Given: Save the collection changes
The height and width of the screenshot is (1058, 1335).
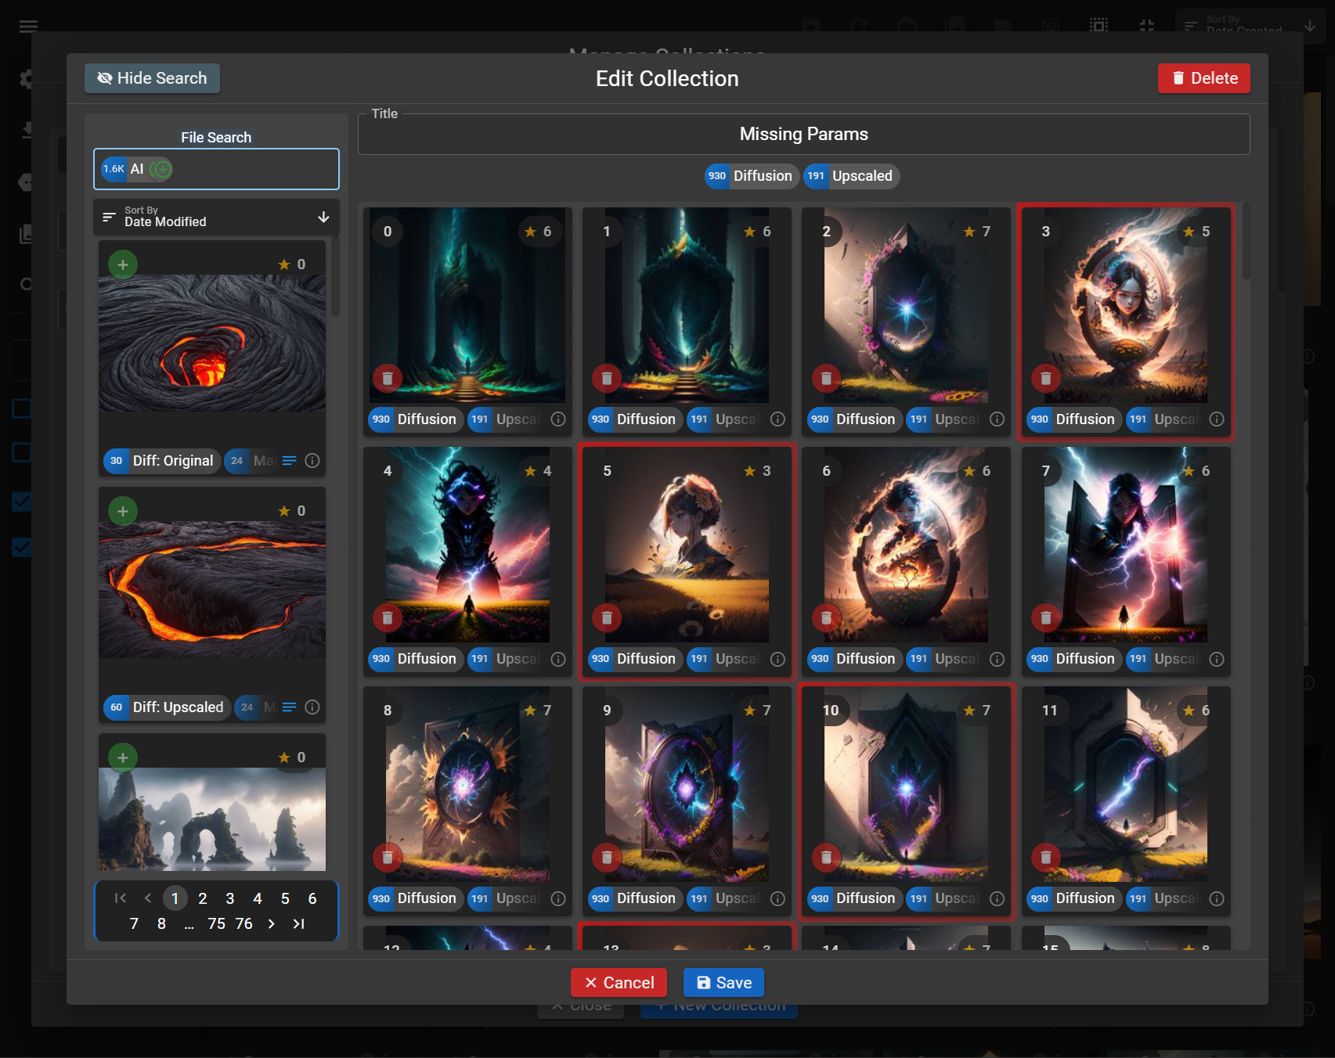Looking at the screenshot, I should 723,983.
